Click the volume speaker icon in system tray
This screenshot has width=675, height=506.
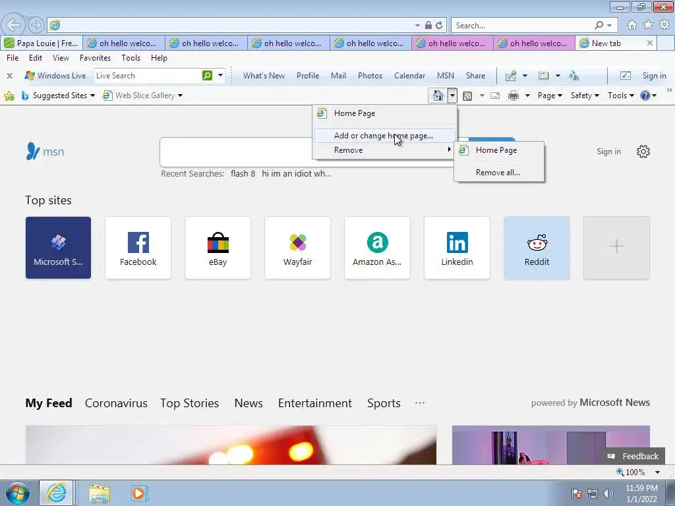pos(608,493)
